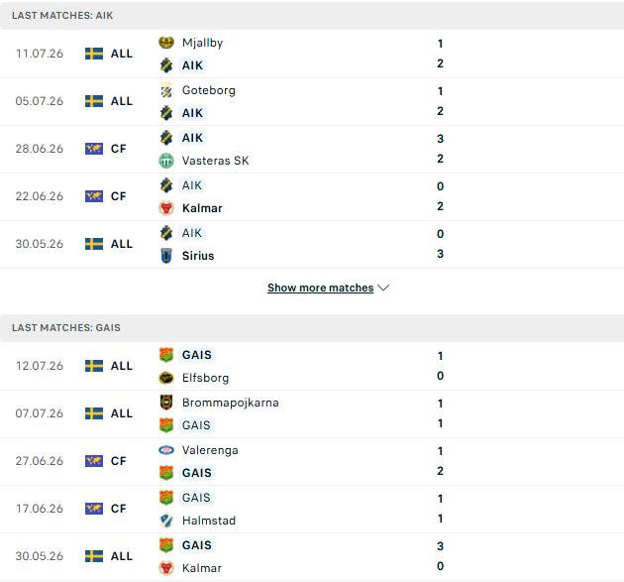Click Sweden flag on 11.07.26 match
The height and width of the screenshot is (582, 624).
tap(94, 54)
